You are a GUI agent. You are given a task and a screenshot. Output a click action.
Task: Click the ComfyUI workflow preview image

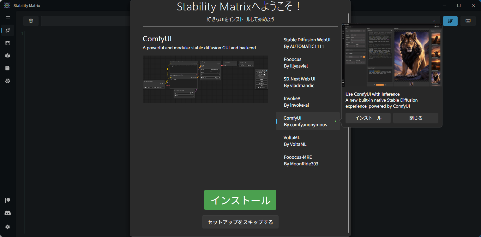point(205,79)
